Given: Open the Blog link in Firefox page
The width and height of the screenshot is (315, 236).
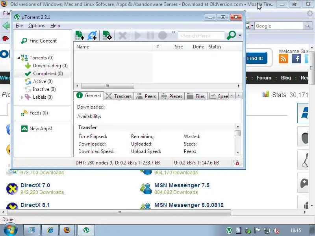Looking at the screenshot, I should point(286,78).
